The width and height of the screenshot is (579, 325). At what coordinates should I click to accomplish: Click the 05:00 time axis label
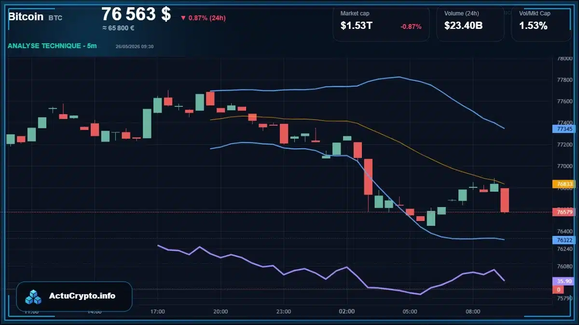(410, 312)
